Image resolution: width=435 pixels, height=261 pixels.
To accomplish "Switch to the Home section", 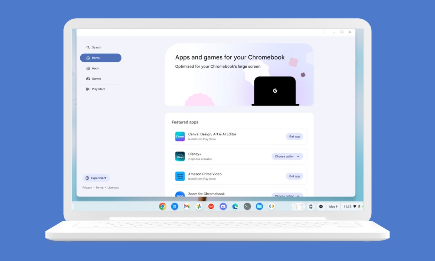I will click(101, 58).
